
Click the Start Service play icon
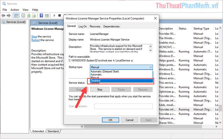pyautogui.click(x=54, y=15)
